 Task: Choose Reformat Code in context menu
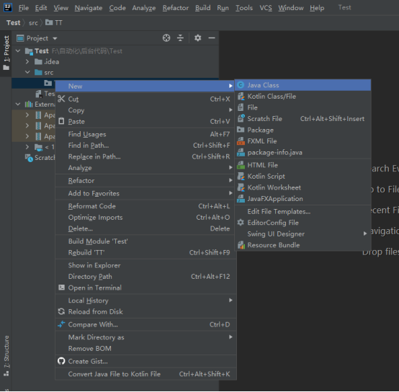click(x=145, y=206)
